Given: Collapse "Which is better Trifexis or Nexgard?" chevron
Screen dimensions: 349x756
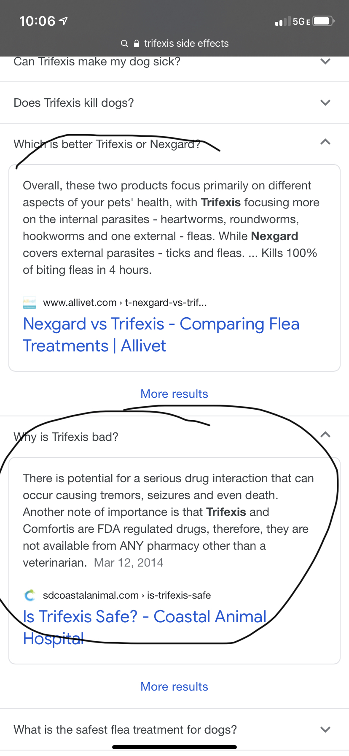Looking at the screenshot, I should tap(325, 142).
